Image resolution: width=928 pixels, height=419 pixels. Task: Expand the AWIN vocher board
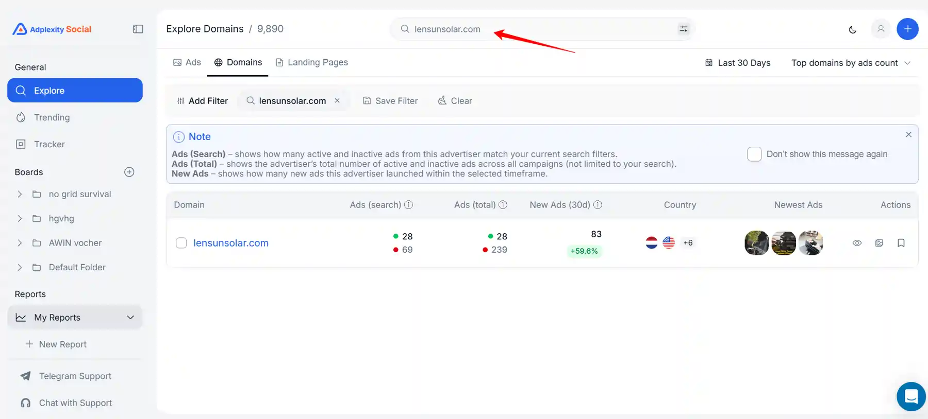[20, 243]
